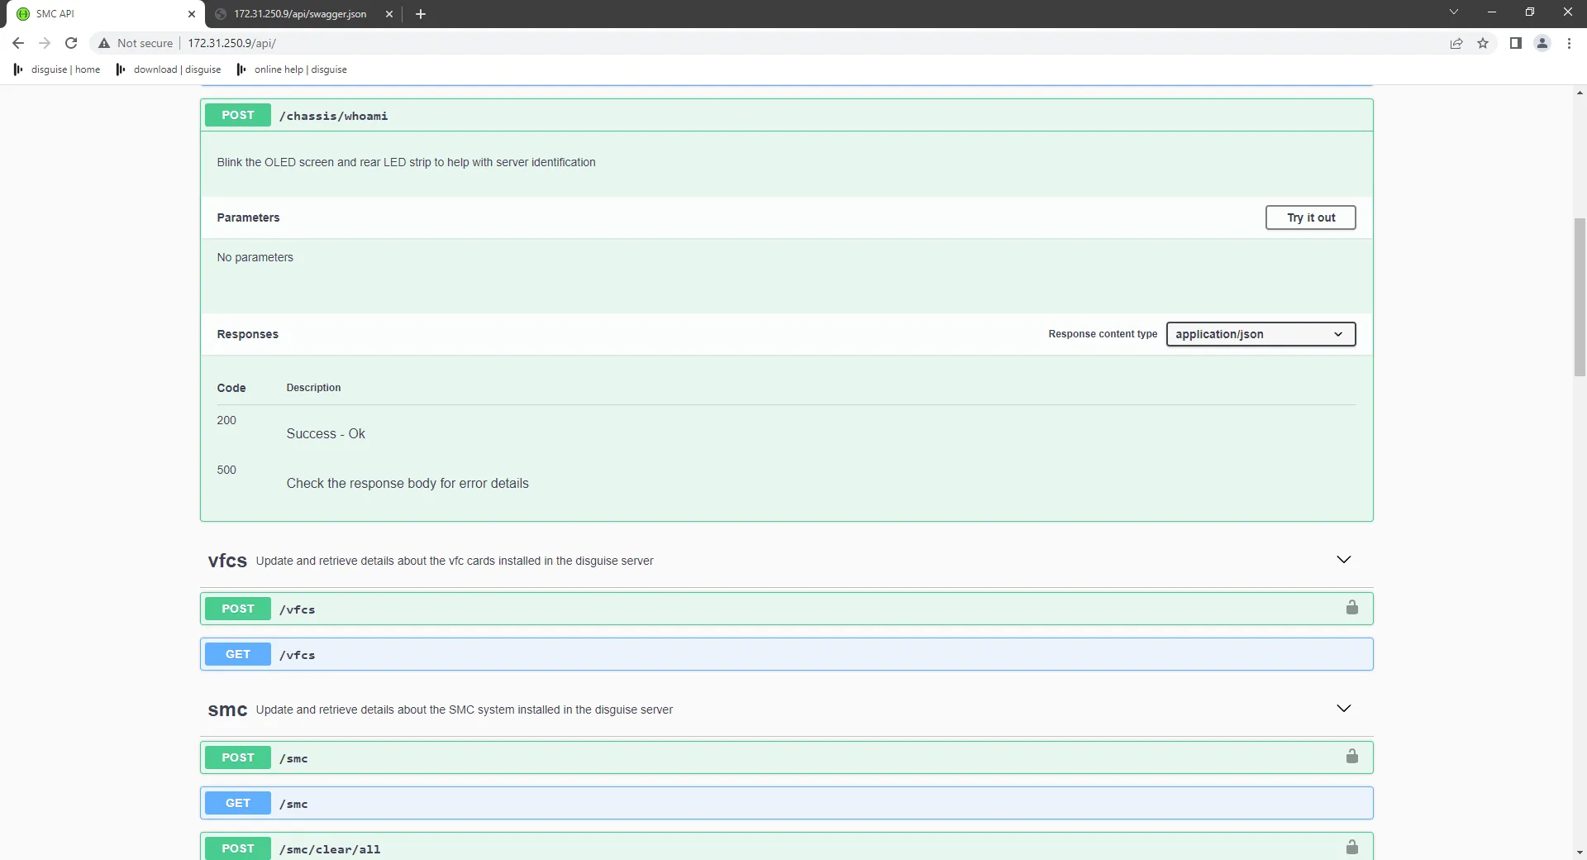Reload the current page
This screenshot has width=1587, height=860.
71,43
